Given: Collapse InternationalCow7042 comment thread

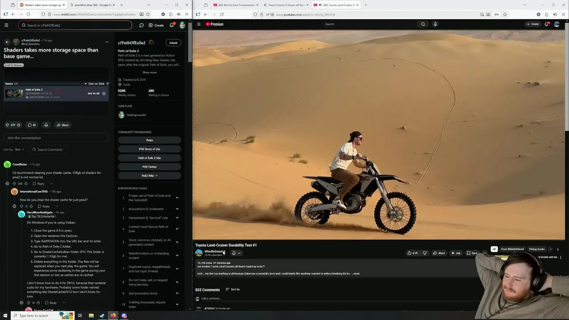Looking at the screenshot, I should pos(14,206).
